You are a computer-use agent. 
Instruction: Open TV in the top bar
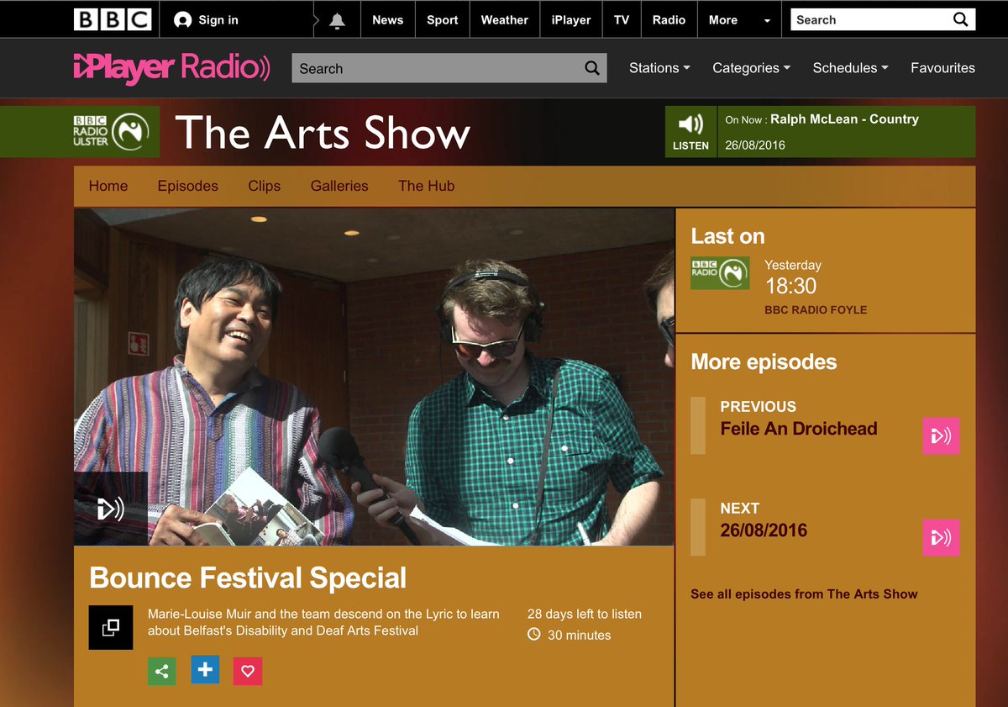(622, 20)
